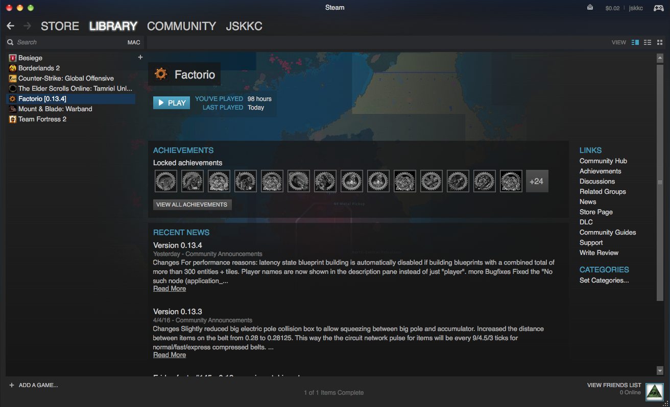
Task: Click the Counter-Strike game icon
Action: tap(13, 78)
